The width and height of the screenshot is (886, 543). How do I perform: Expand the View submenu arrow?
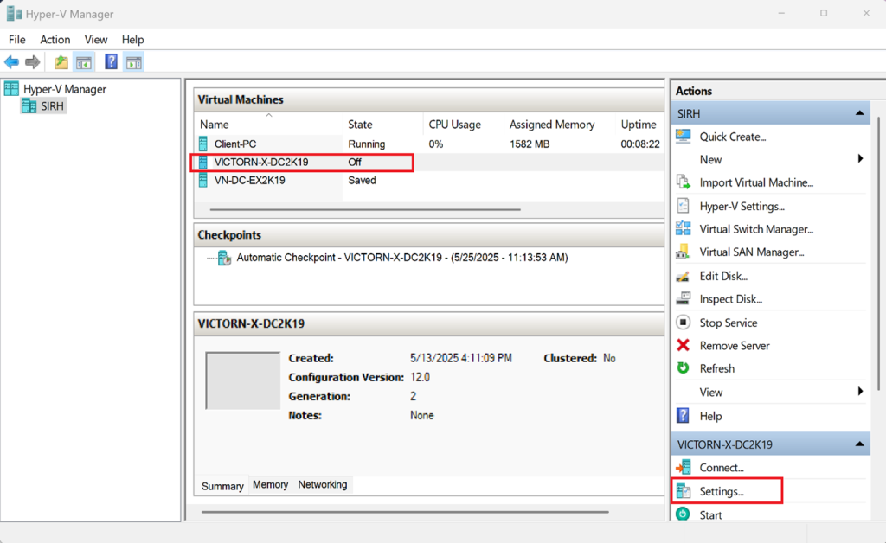tap(860, 392)
